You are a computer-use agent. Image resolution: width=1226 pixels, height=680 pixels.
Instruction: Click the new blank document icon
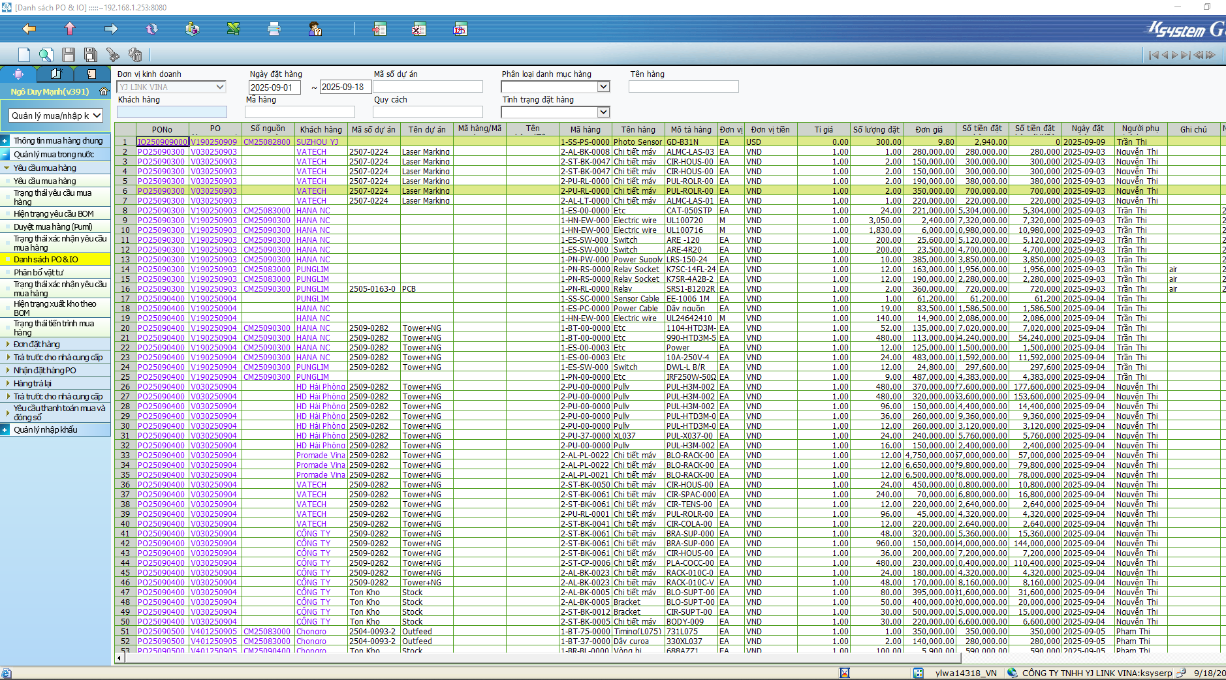(x=24, y=55)
